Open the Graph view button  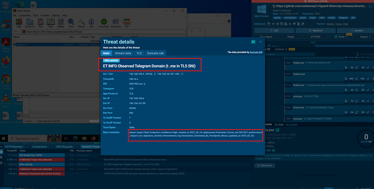coord(290,37)
